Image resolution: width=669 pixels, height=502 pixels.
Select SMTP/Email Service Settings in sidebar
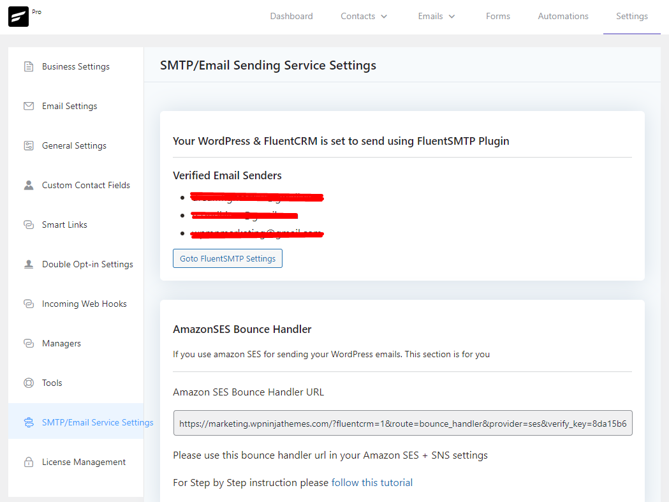click(75, 422)
